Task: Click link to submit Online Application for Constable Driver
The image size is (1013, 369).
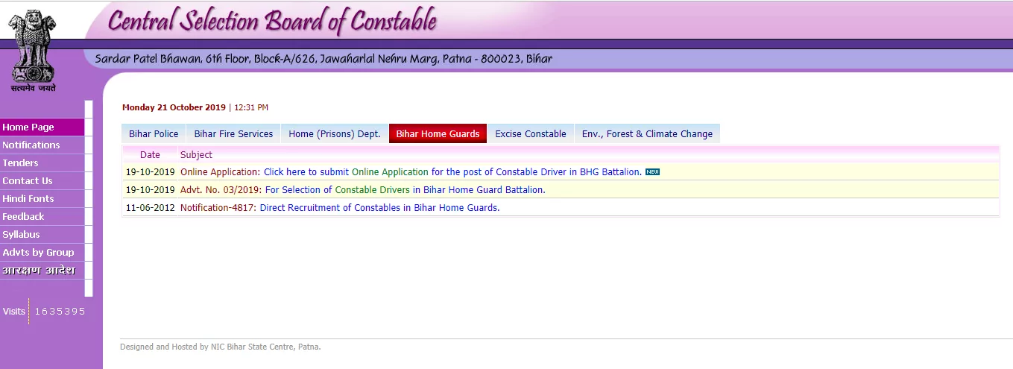Action: click(452, 172)
